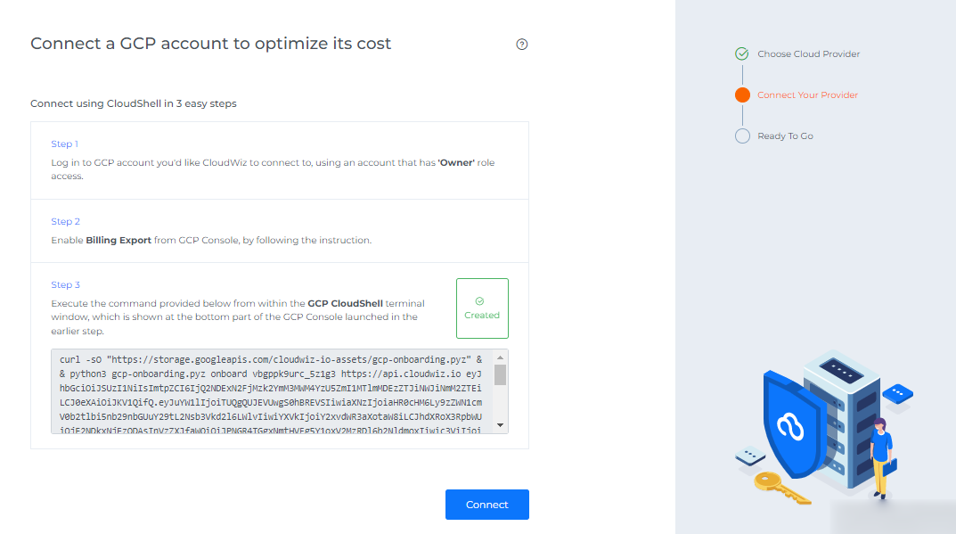The image size is (956, 534).
Task: Click the empty circle beside Ready To Go
Action: coord(742,136)
